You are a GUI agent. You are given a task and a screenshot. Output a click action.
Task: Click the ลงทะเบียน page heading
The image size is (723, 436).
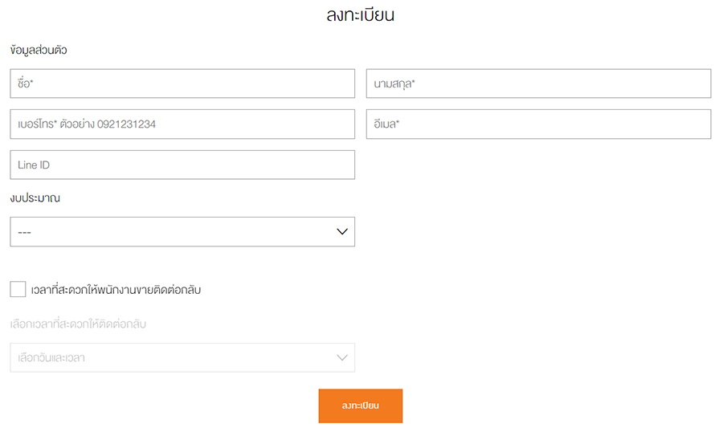tap(360, 15)
